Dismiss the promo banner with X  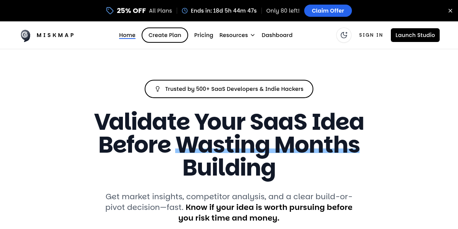click(450, 11)
